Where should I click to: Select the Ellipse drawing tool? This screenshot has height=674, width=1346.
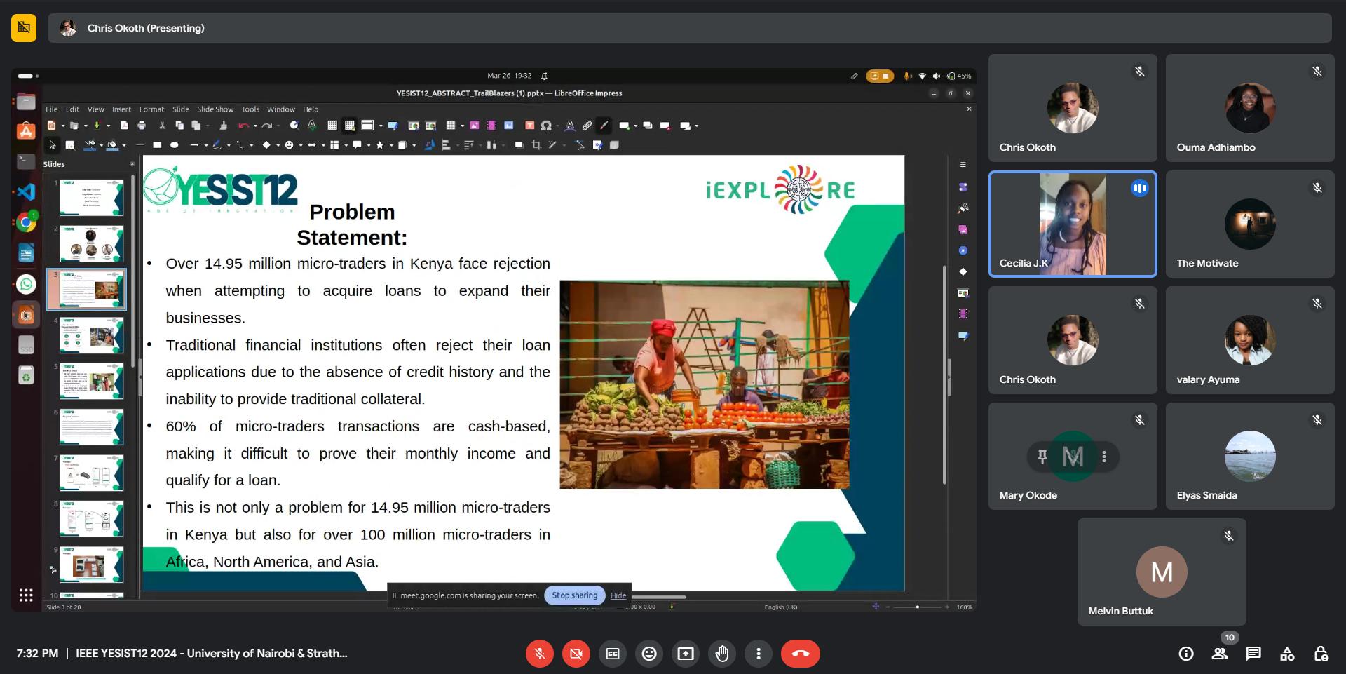coord(175,145)
